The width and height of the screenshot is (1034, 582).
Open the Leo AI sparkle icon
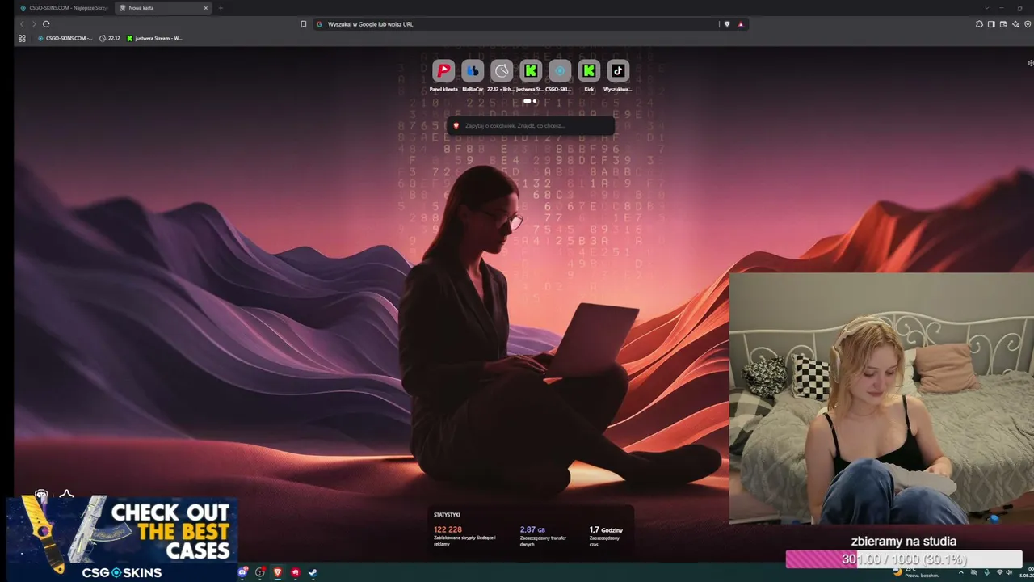(1015, 24)
